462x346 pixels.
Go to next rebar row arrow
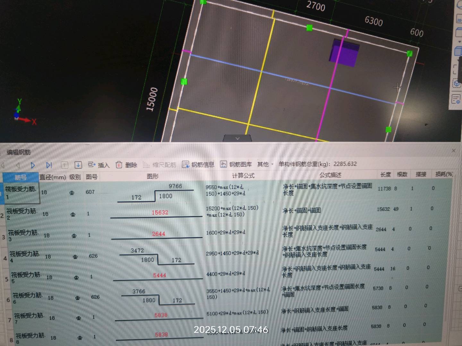(33, 165)
